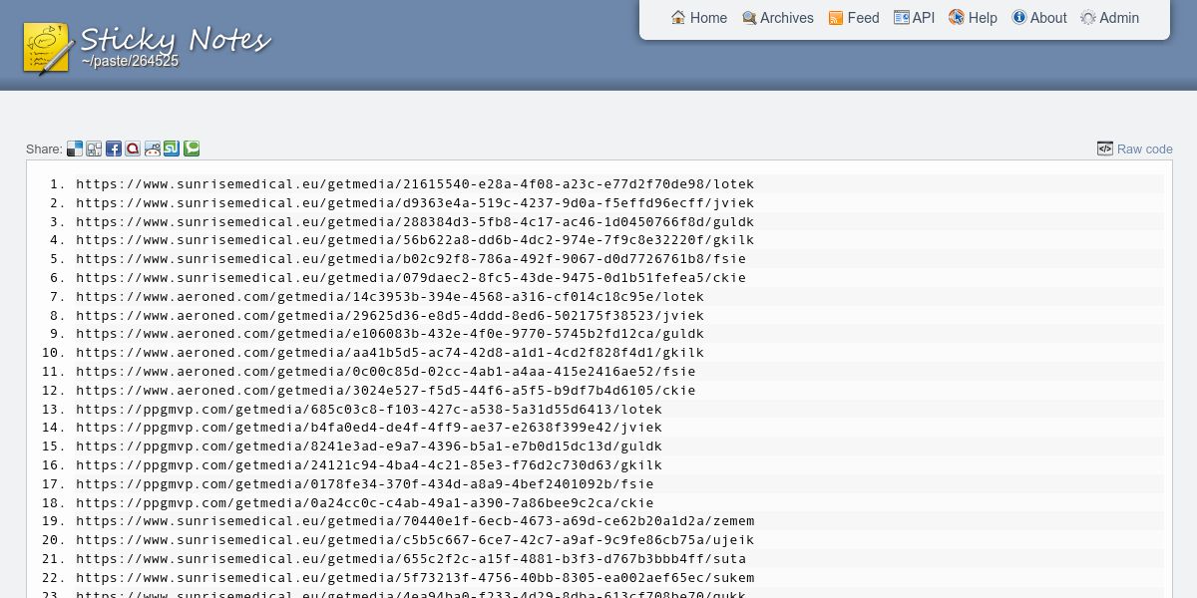
Task: Click line 15 ppgmvp URL ending guldk
Action: (x=369, y=447)
